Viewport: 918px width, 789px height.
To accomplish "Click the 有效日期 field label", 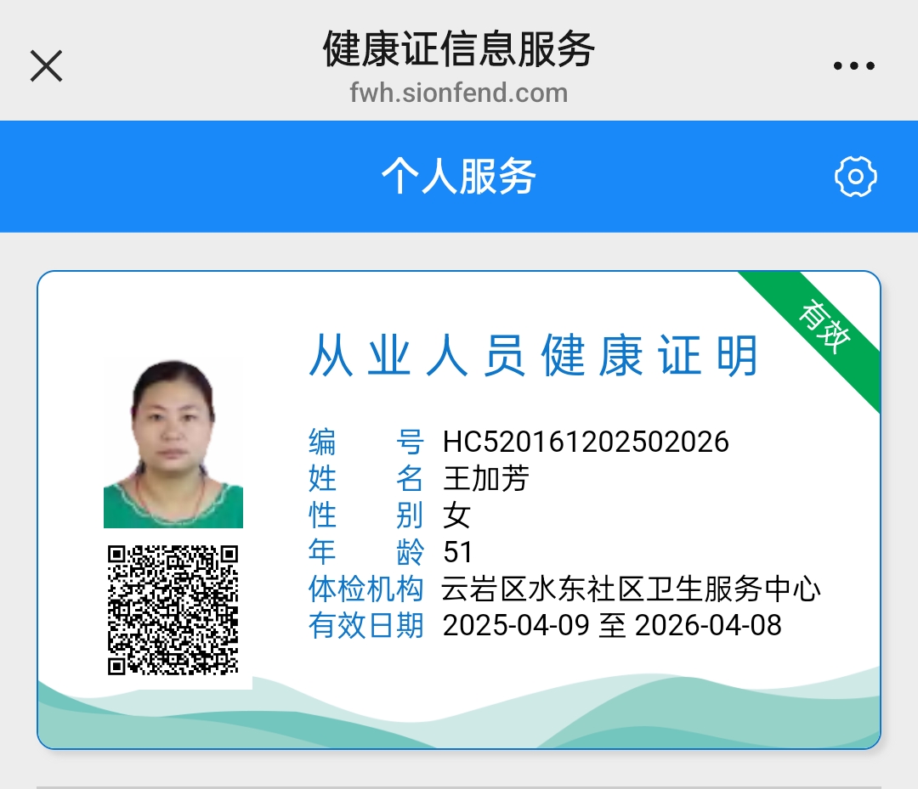I will 365,626.
